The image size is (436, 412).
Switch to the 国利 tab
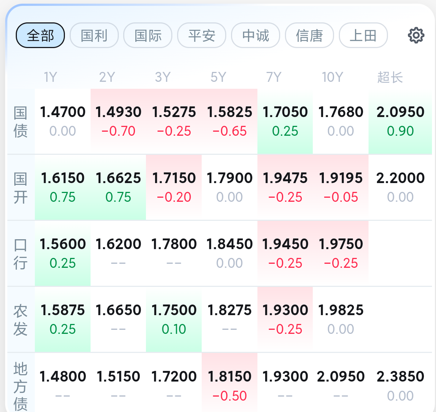[x=94, y=36]
